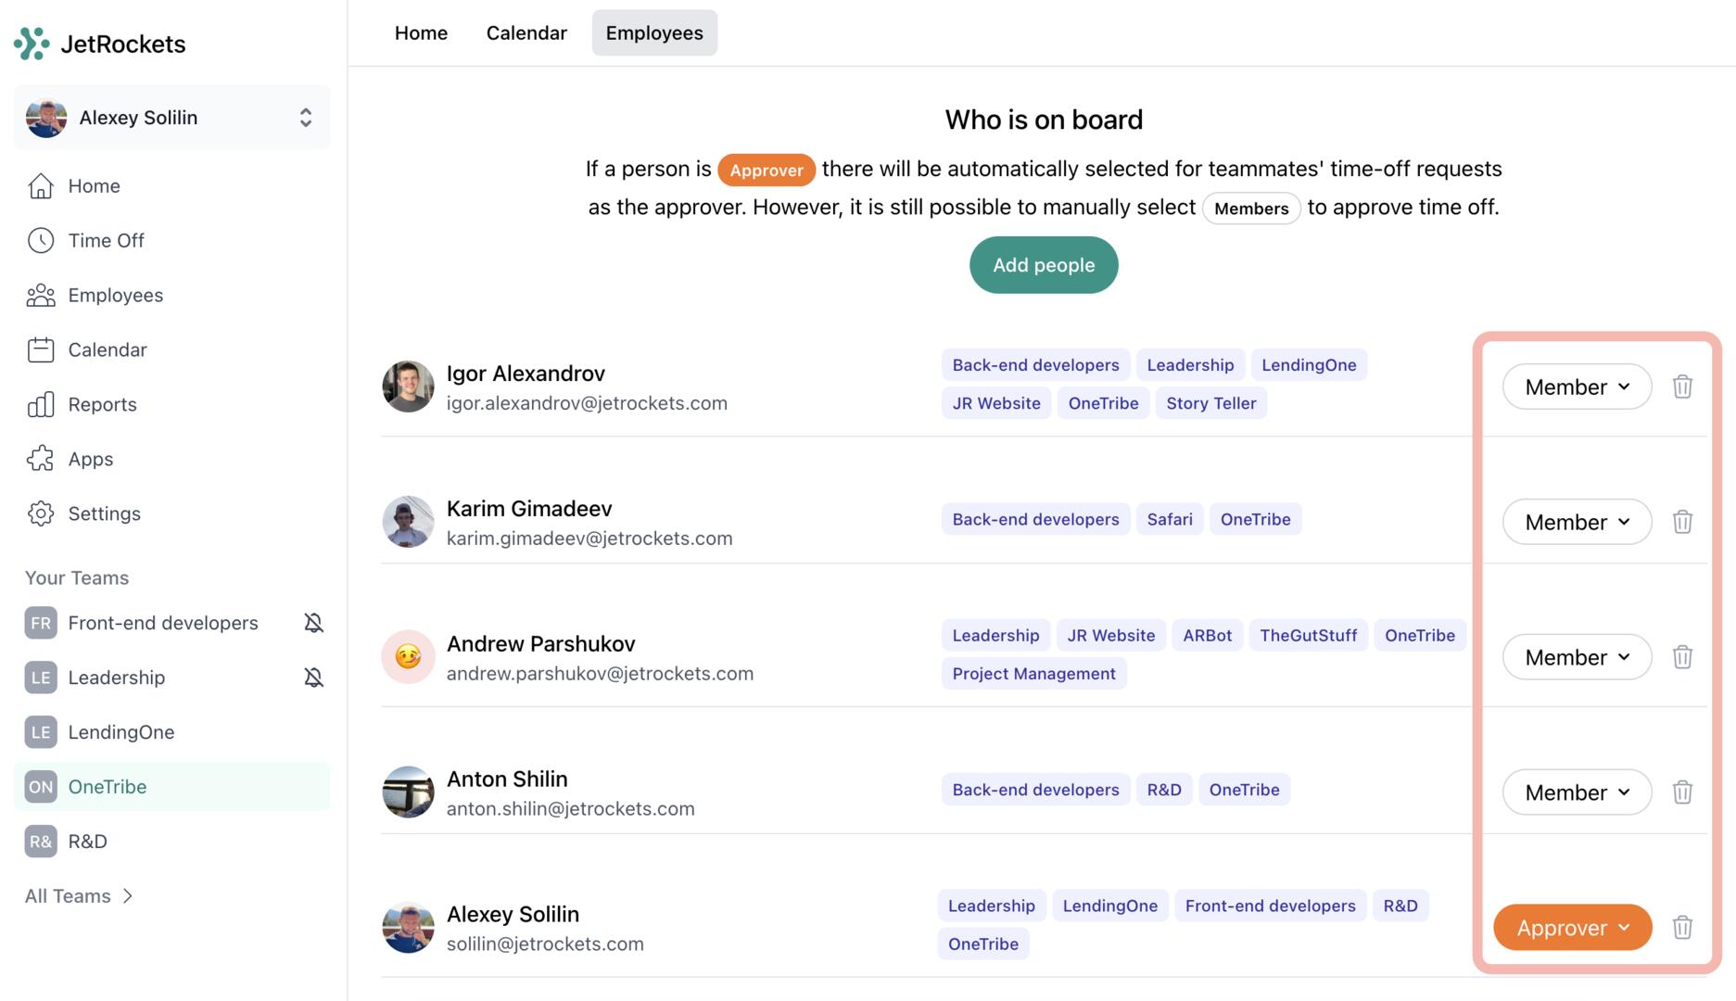Click the Reports chart icon in sidebar
The width and height of the screenshot is (1736, 1001).
(41, 404)
